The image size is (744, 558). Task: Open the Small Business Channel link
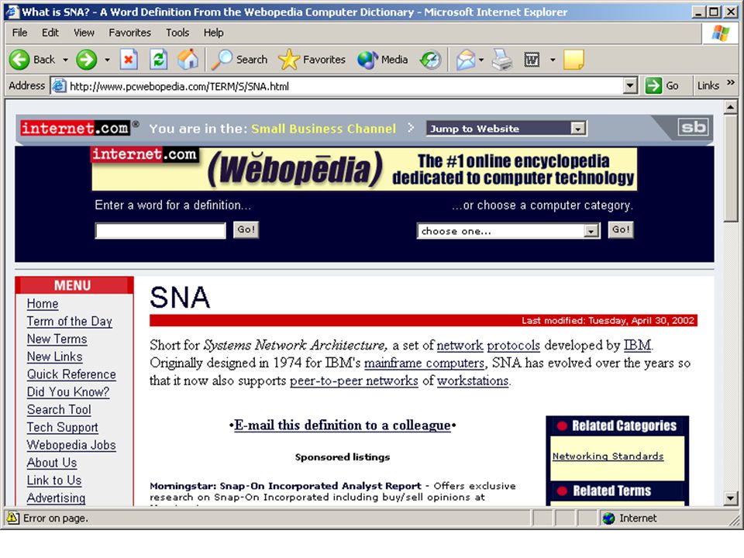click(x=323, y=129)
